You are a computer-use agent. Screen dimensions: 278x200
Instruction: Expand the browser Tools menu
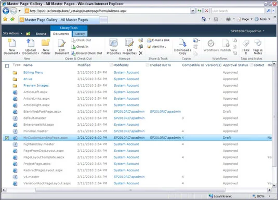pos(262,19)
